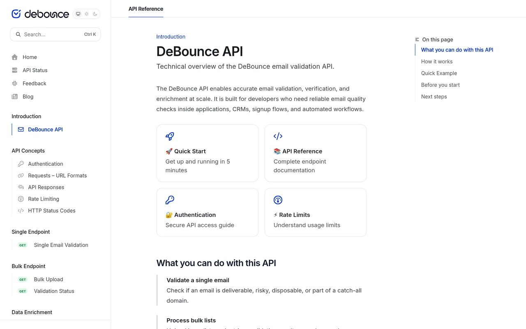Viewport: 526px width, 329px height.
Task: Click the Data Enrichment sidebar heading
Action: pos(32,312)
